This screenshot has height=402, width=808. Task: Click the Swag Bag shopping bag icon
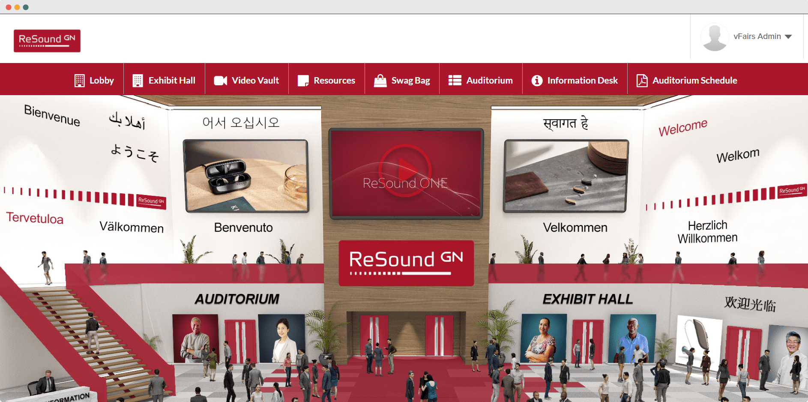(x=380, y=81)
